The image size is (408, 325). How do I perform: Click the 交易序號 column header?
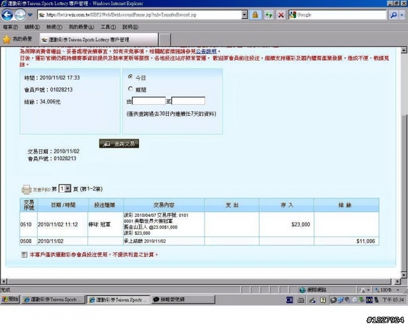point(29,205)
